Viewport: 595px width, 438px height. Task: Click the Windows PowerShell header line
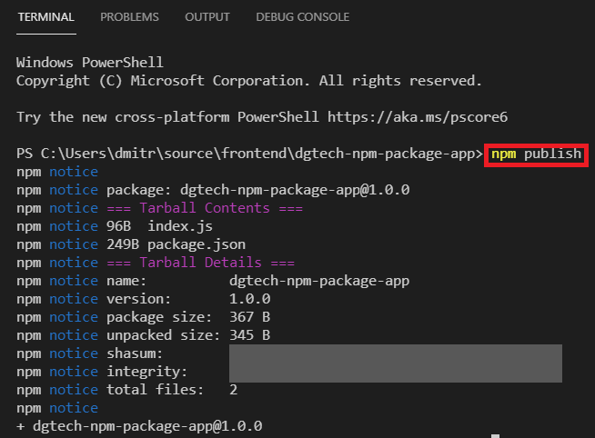89,63
